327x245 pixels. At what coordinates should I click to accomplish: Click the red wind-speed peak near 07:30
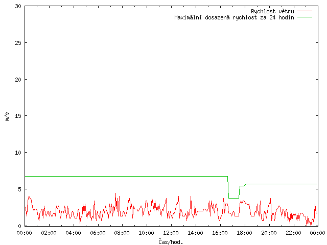pos(116,194)
